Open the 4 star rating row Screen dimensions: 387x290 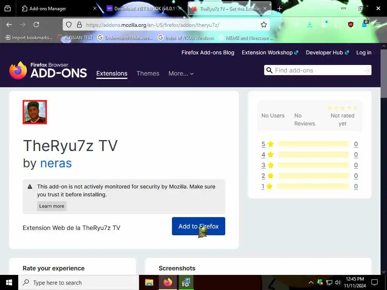(310, 154)
